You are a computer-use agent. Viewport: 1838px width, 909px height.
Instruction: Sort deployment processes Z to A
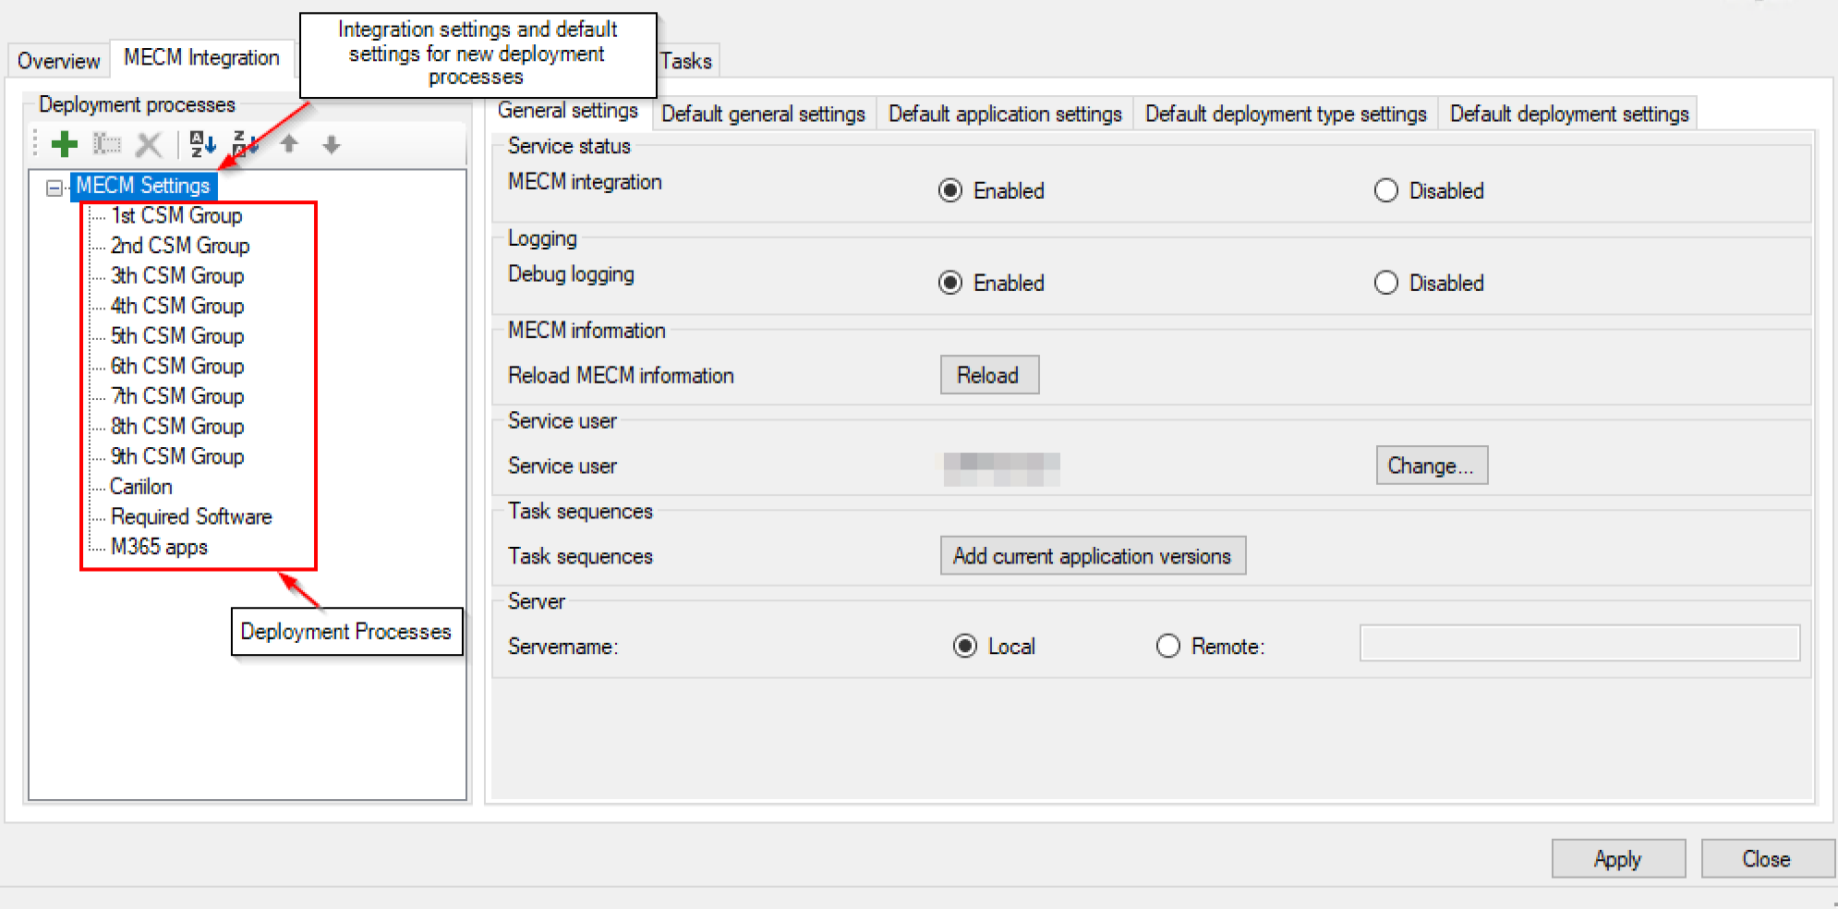pos(245,144)
